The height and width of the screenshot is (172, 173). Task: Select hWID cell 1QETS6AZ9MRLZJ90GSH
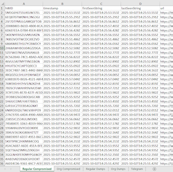point(24,150)
